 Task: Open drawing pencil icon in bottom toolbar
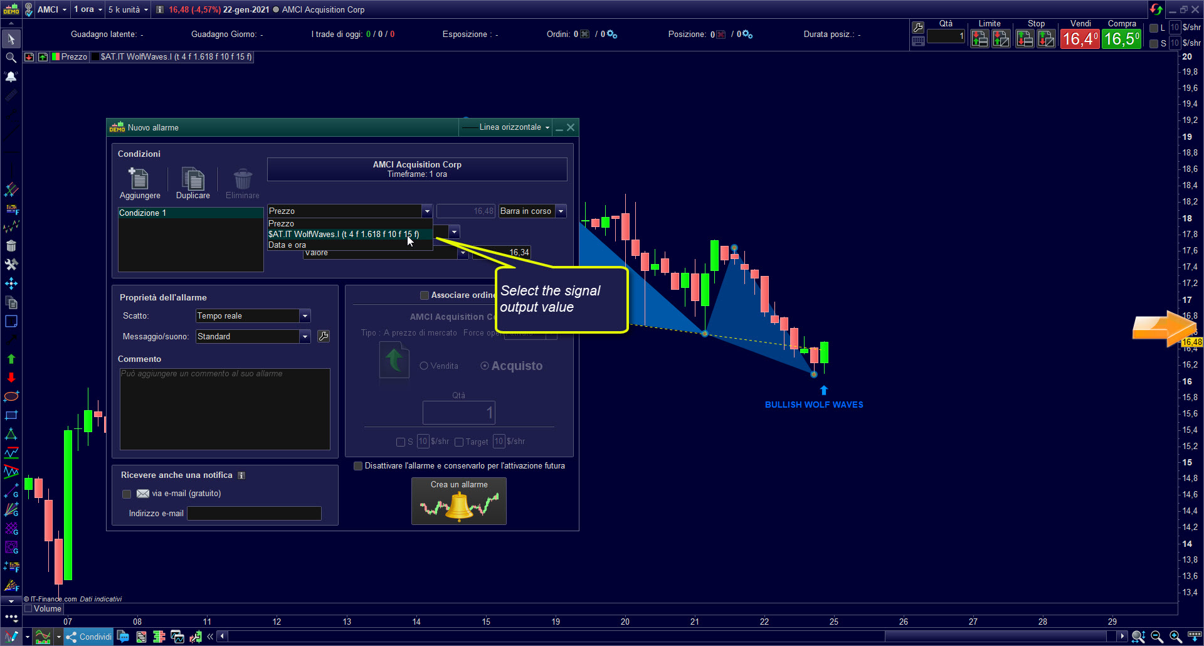pyautogui.click(x=11, y=637)
